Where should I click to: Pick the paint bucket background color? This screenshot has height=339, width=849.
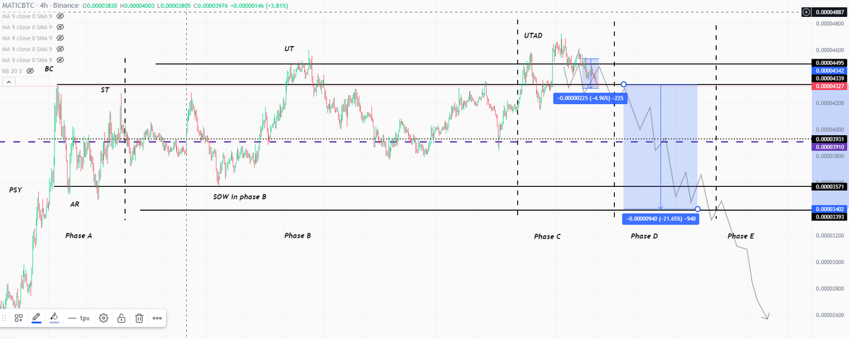coord(54,318)
